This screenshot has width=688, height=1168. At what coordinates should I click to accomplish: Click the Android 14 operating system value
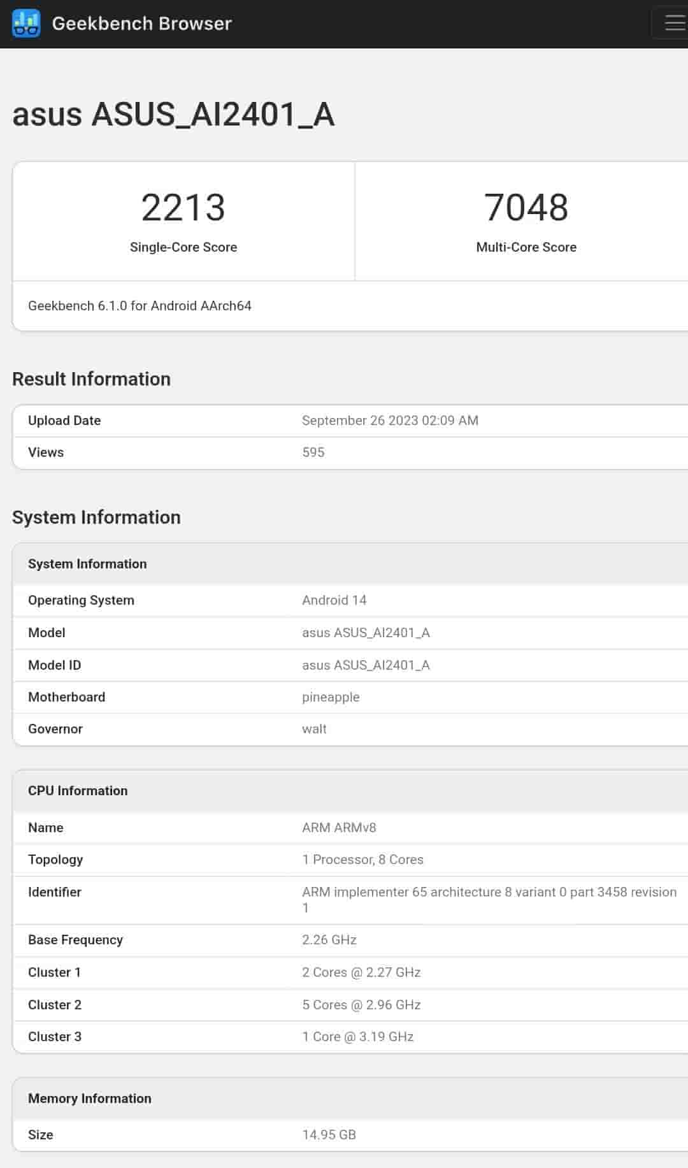pos(334,600)
